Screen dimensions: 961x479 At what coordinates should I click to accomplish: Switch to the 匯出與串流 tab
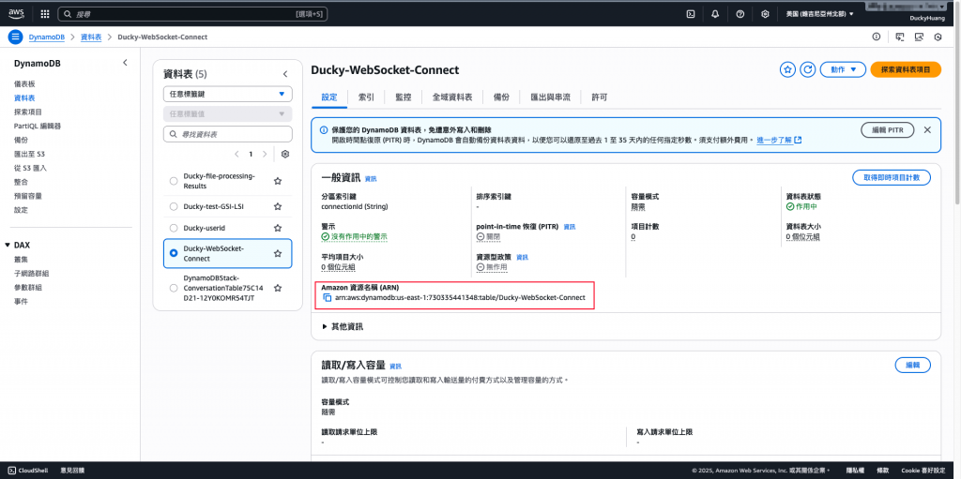point(550,97)
